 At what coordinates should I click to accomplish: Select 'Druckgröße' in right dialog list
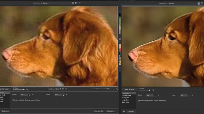point(126,98)
